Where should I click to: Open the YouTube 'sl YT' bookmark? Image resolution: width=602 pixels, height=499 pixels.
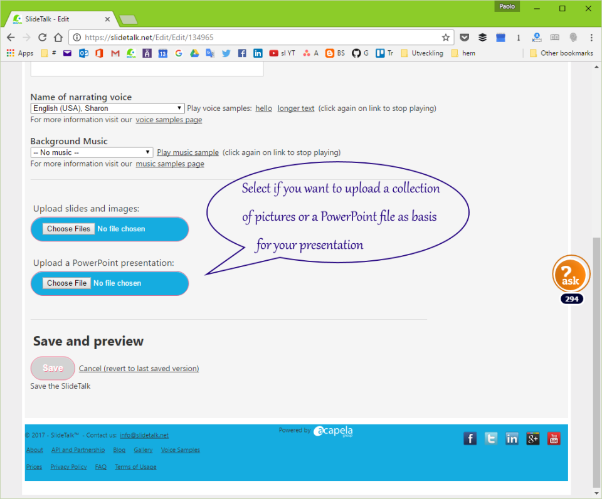[282, 53]
